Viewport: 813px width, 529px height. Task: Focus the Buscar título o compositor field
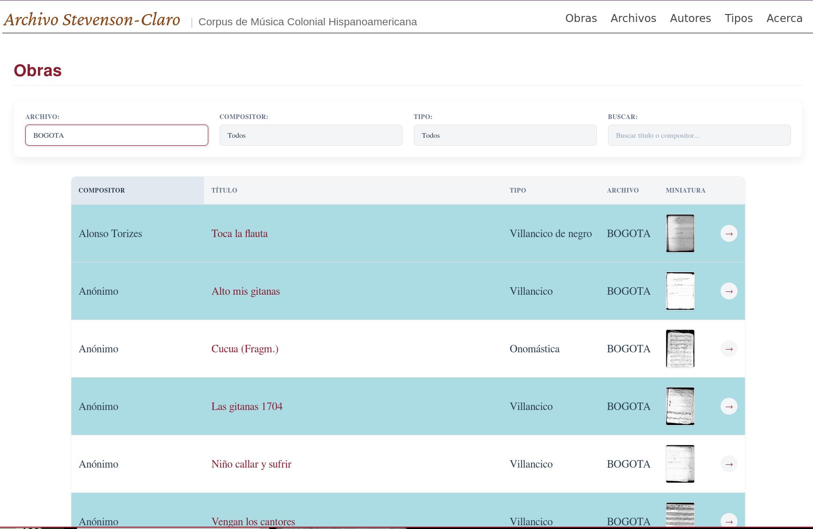point(699,135)
